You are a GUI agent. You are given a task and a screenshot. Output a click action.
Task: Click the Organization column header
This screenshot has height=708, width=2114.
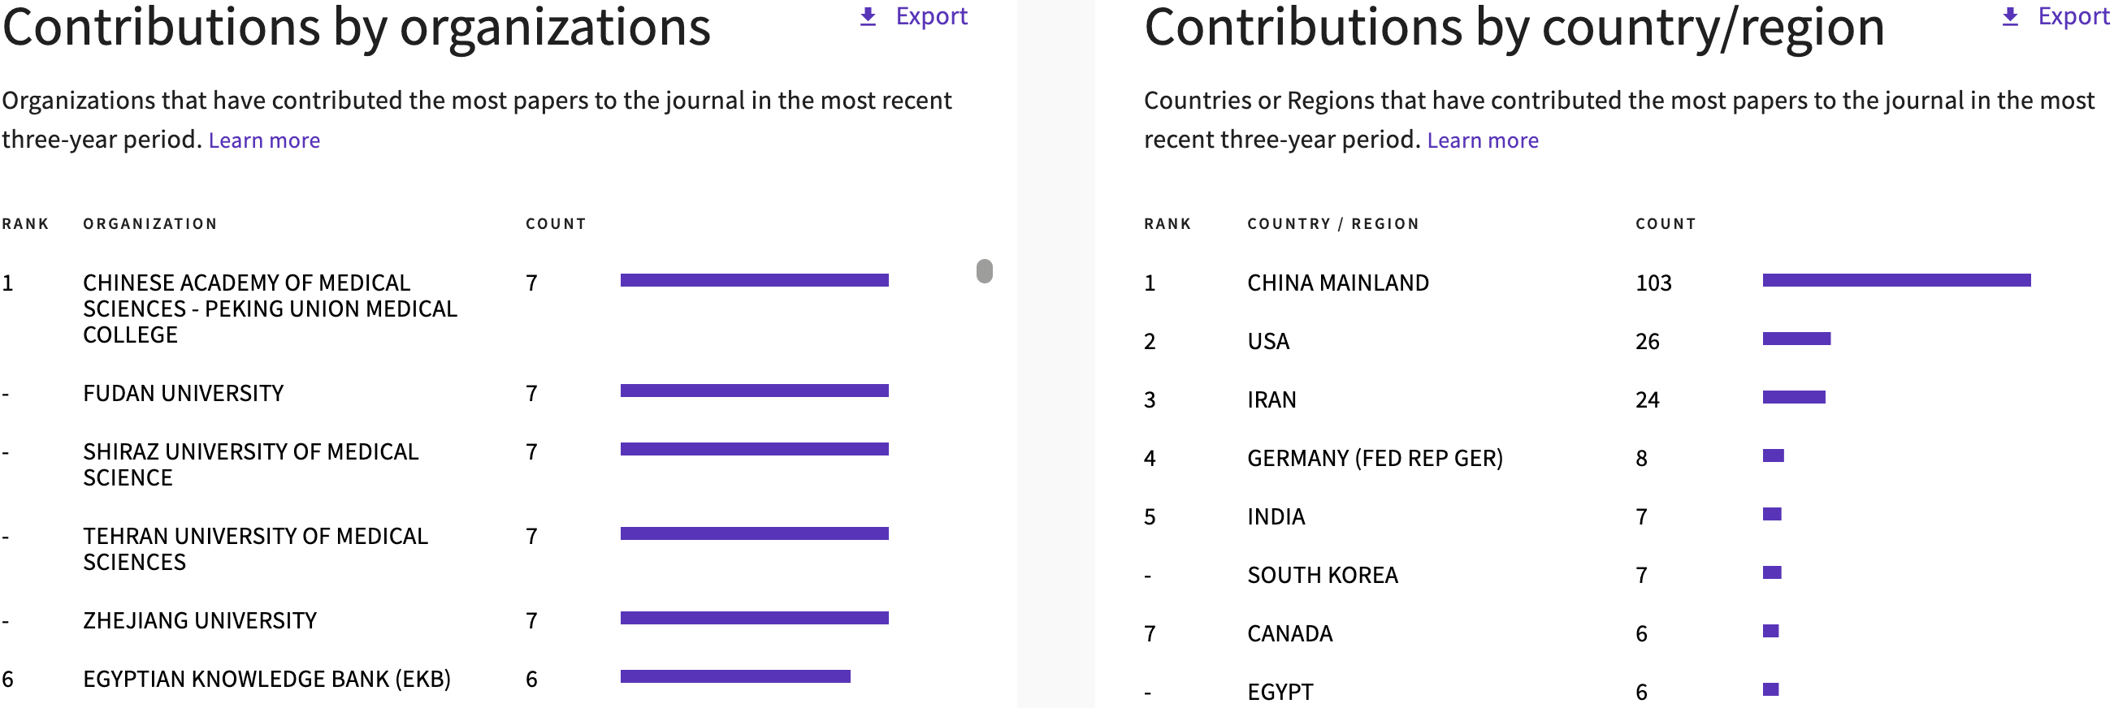point(150,224)
